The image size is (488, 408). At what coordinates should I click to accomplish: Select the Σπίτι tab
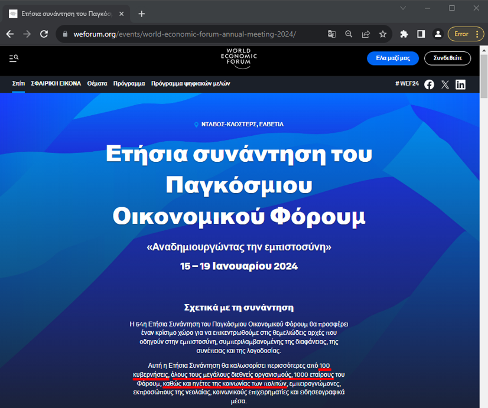[18, 83]
